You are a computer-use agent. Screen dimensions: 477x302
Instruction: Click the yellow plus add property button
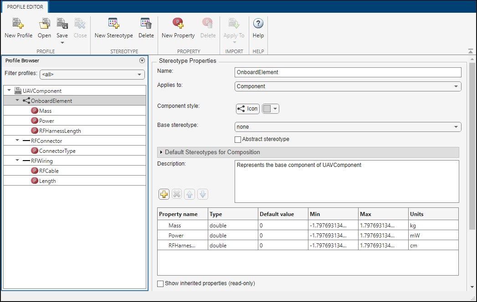(164, 194)
